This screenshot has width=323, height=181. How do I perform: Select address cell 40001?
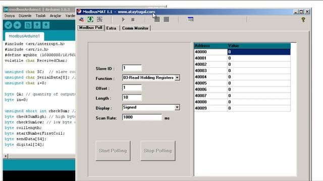[210, 58]
